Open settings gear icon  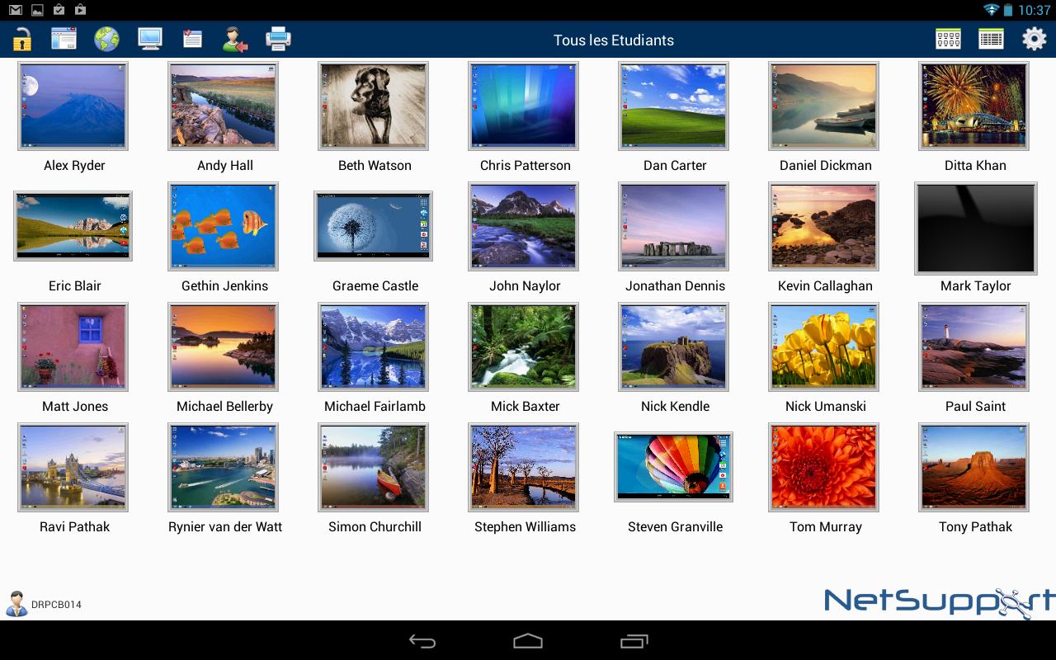1035,39
